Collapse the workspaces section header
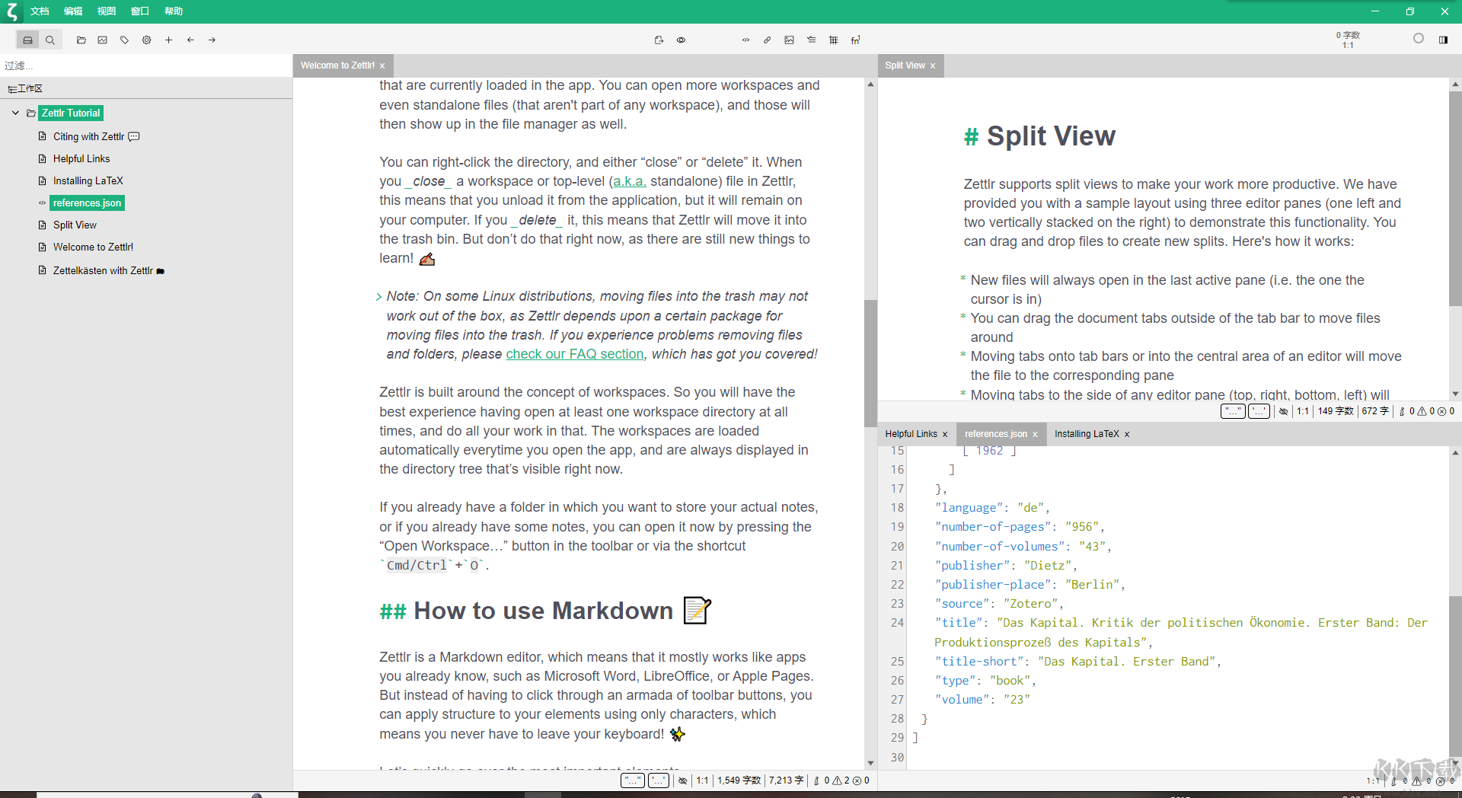The width and height of the screenshot is (1462, 798). click(25, 89)
